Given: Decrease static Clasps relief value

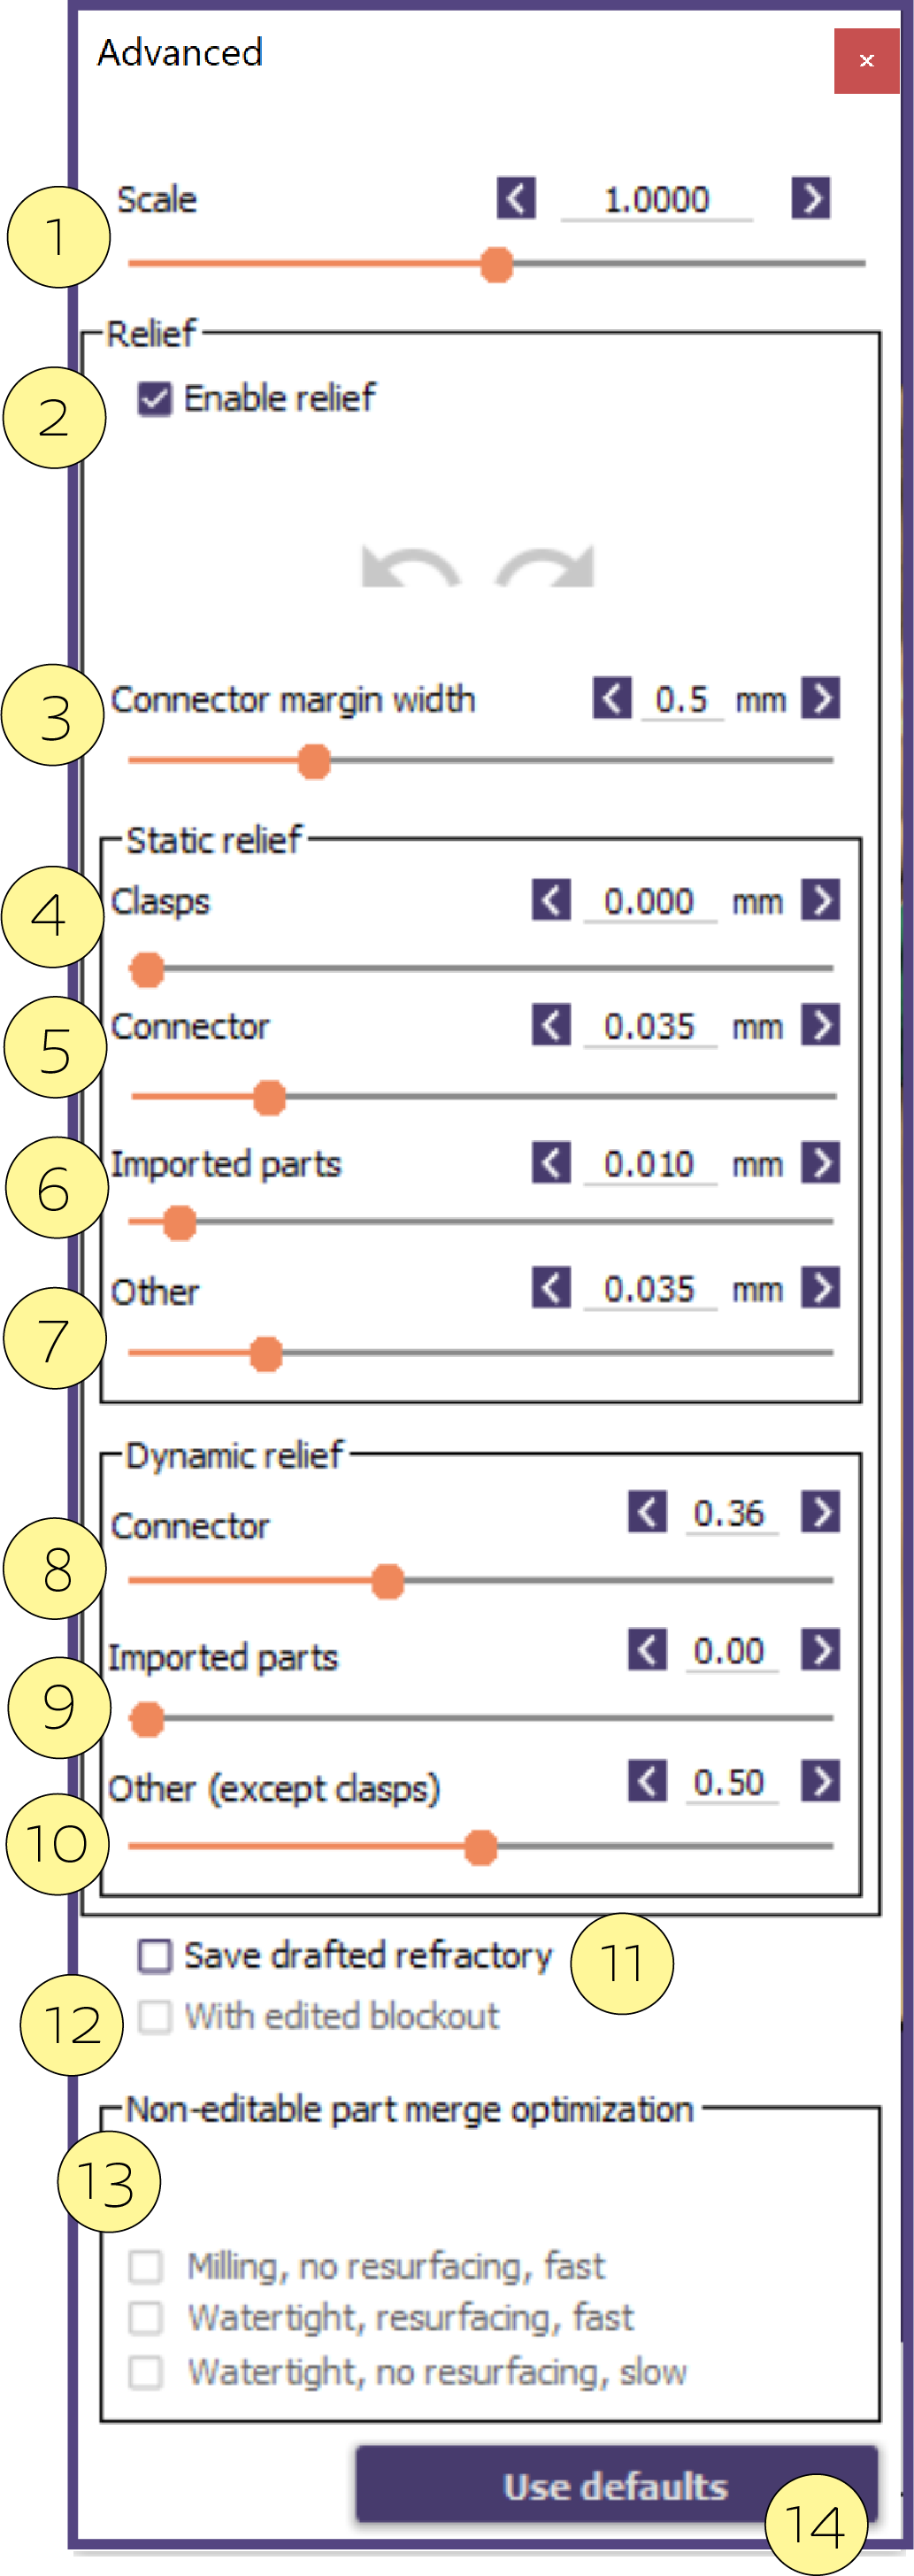Looking at the screenshot, I should pos(551,900).
